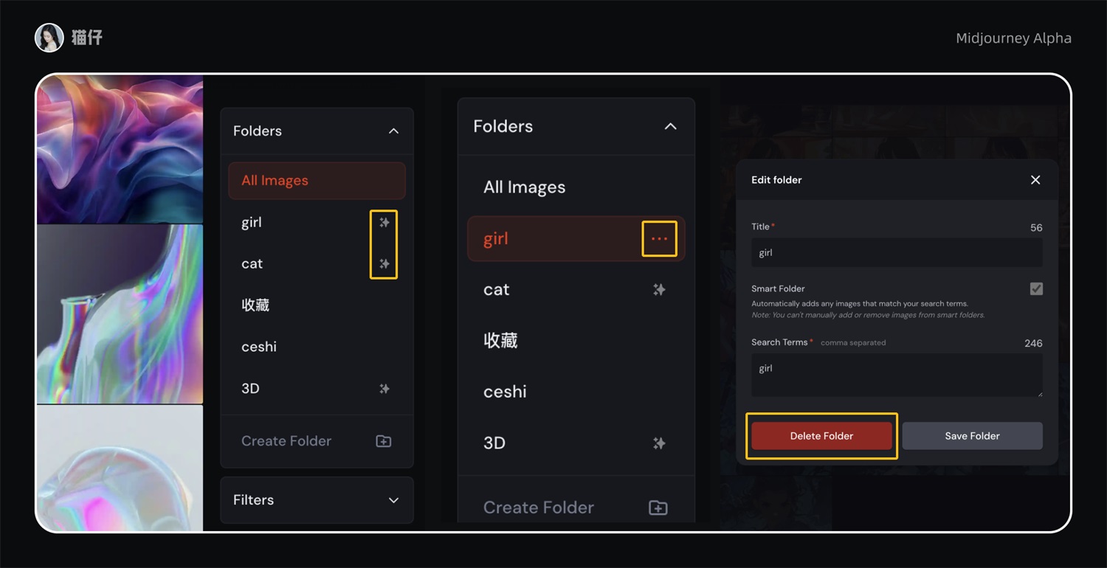Click the Delete Folder button
This screenshot has height=568, width=1107.
[x=821, y=436]
